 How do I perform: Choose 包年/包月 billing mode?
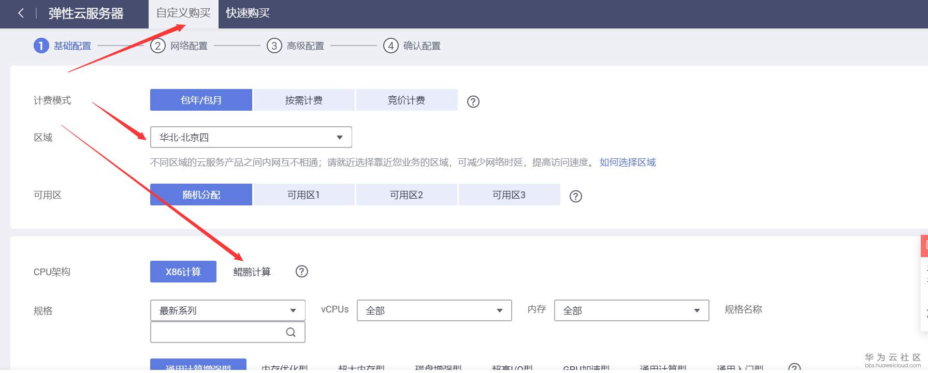[x=201, y=100]
